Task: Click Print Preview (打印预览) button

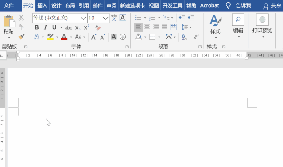Action: 262,26
